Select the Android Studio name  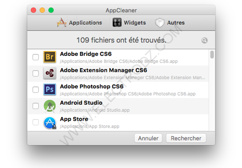pos(81,103)
